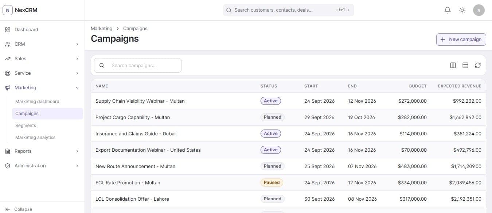Click the Marketing breadcrumb link
The image size is (492, 213).
102,28
